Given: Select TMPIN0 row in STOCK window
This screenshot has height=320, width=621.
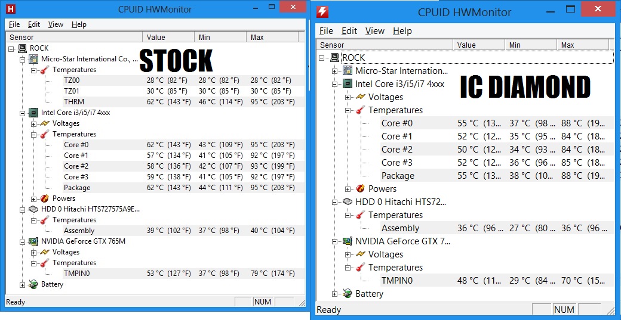Looking at the screenshot, I should click(x=183, y=274).
